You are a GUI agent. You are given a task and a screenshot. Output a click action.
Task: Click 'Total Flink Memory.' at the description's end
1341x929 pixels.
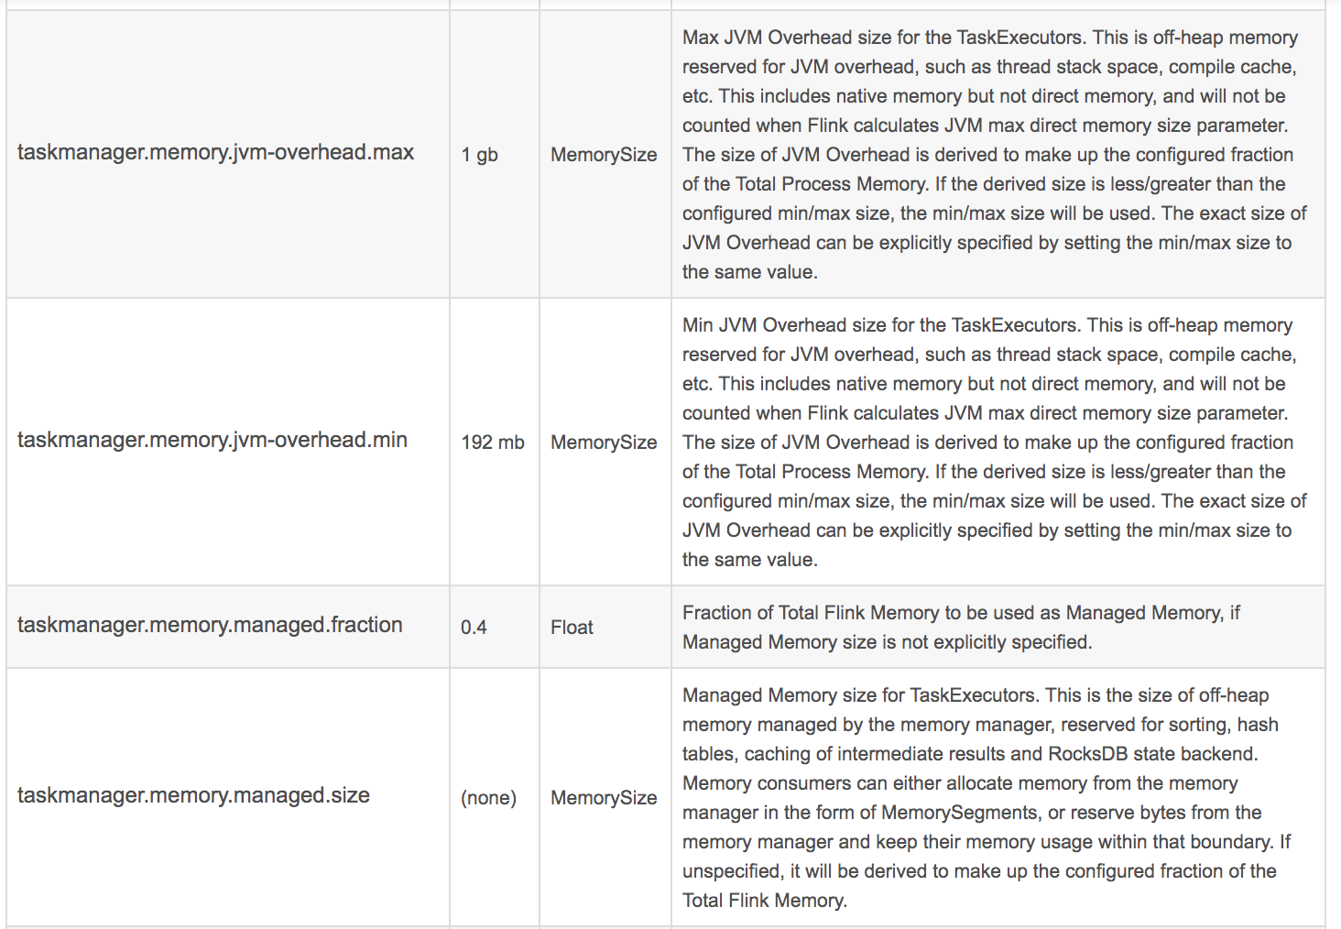pyautogui.click(x=765, y=901)
